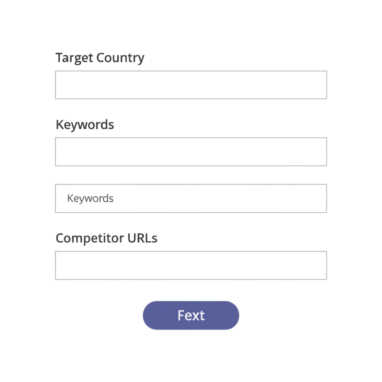
Task: Click the Target Country input field
Action: (191, 85)
